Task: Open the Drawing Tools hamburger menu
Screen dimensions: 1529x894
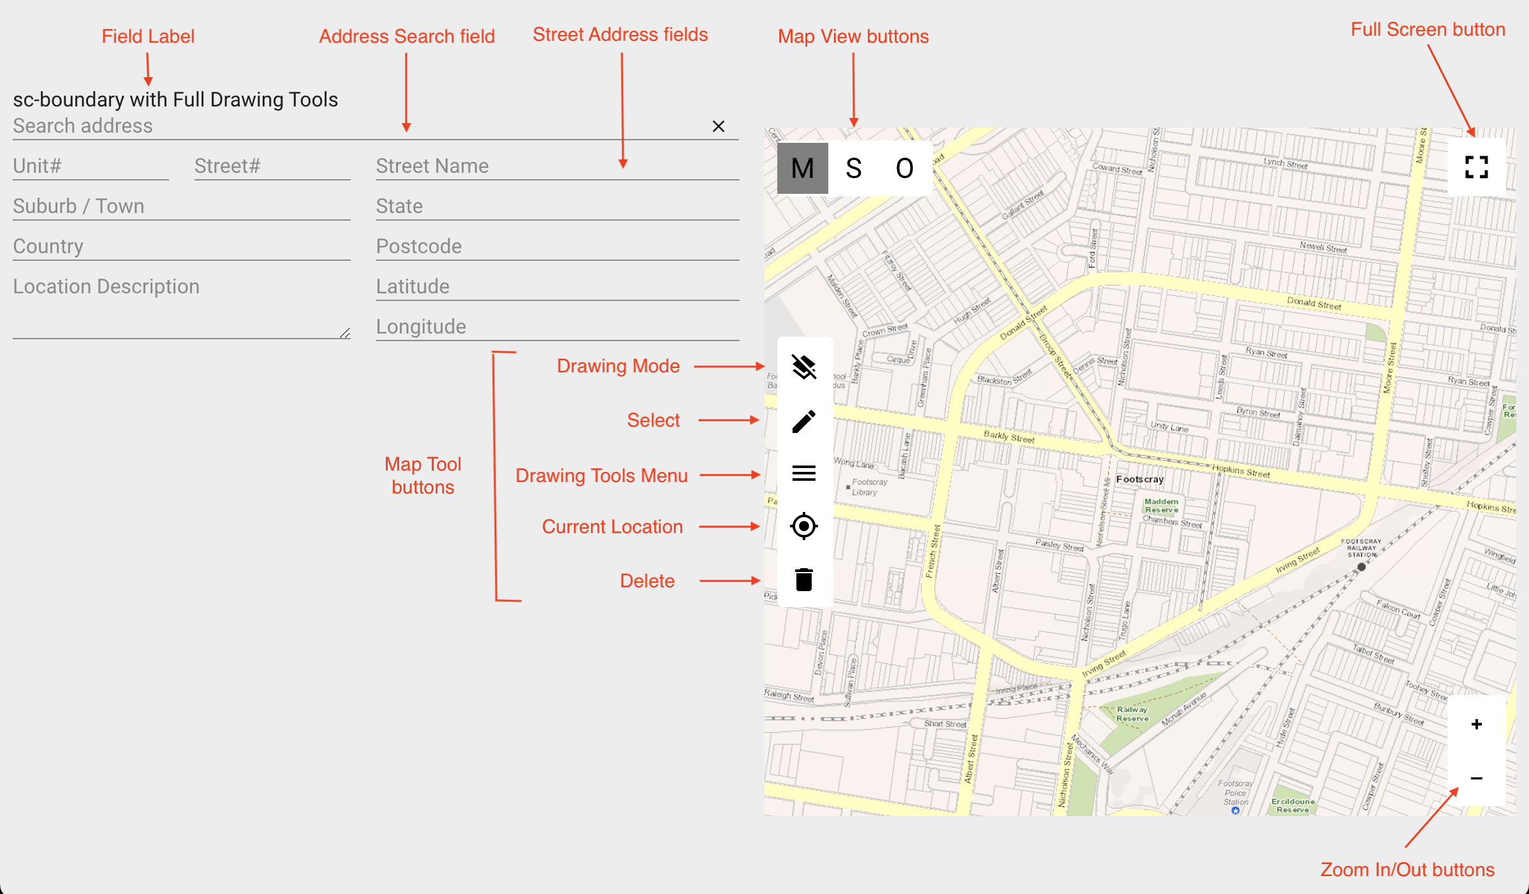Action: (803, 473)
